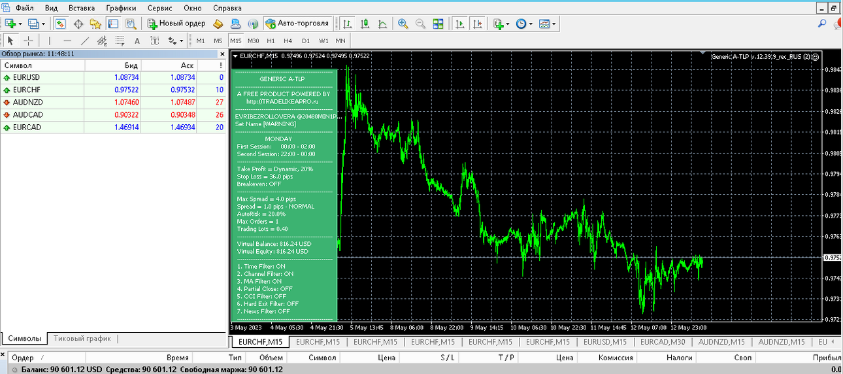This screenshot has height=374, width=843.
Task: Switch to the EURCAD,M30 chart tab
Action: [x=663, y=342]
